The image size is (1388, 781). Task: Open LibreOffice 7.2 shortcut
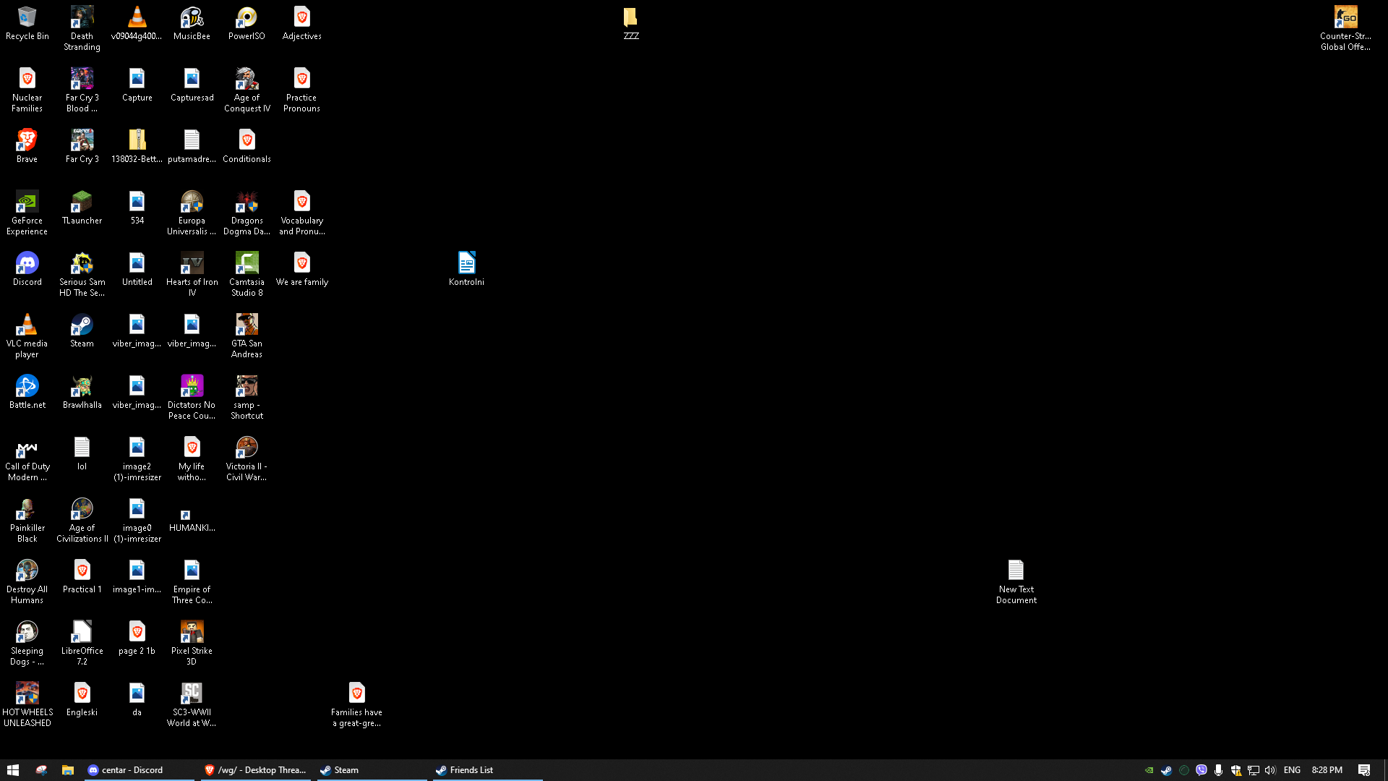(82, 643)
